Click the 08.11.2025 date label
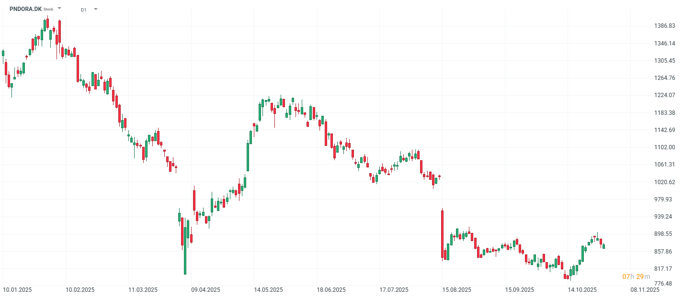Viewport: 683px width, 298px height. 645,290
